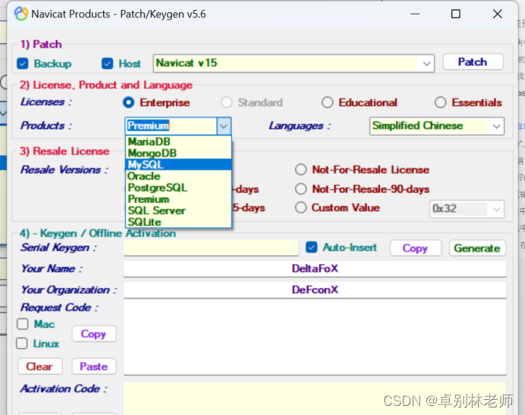Close the Patch/Keygen window
Viewport: 525px width, 415px height.
498,14
